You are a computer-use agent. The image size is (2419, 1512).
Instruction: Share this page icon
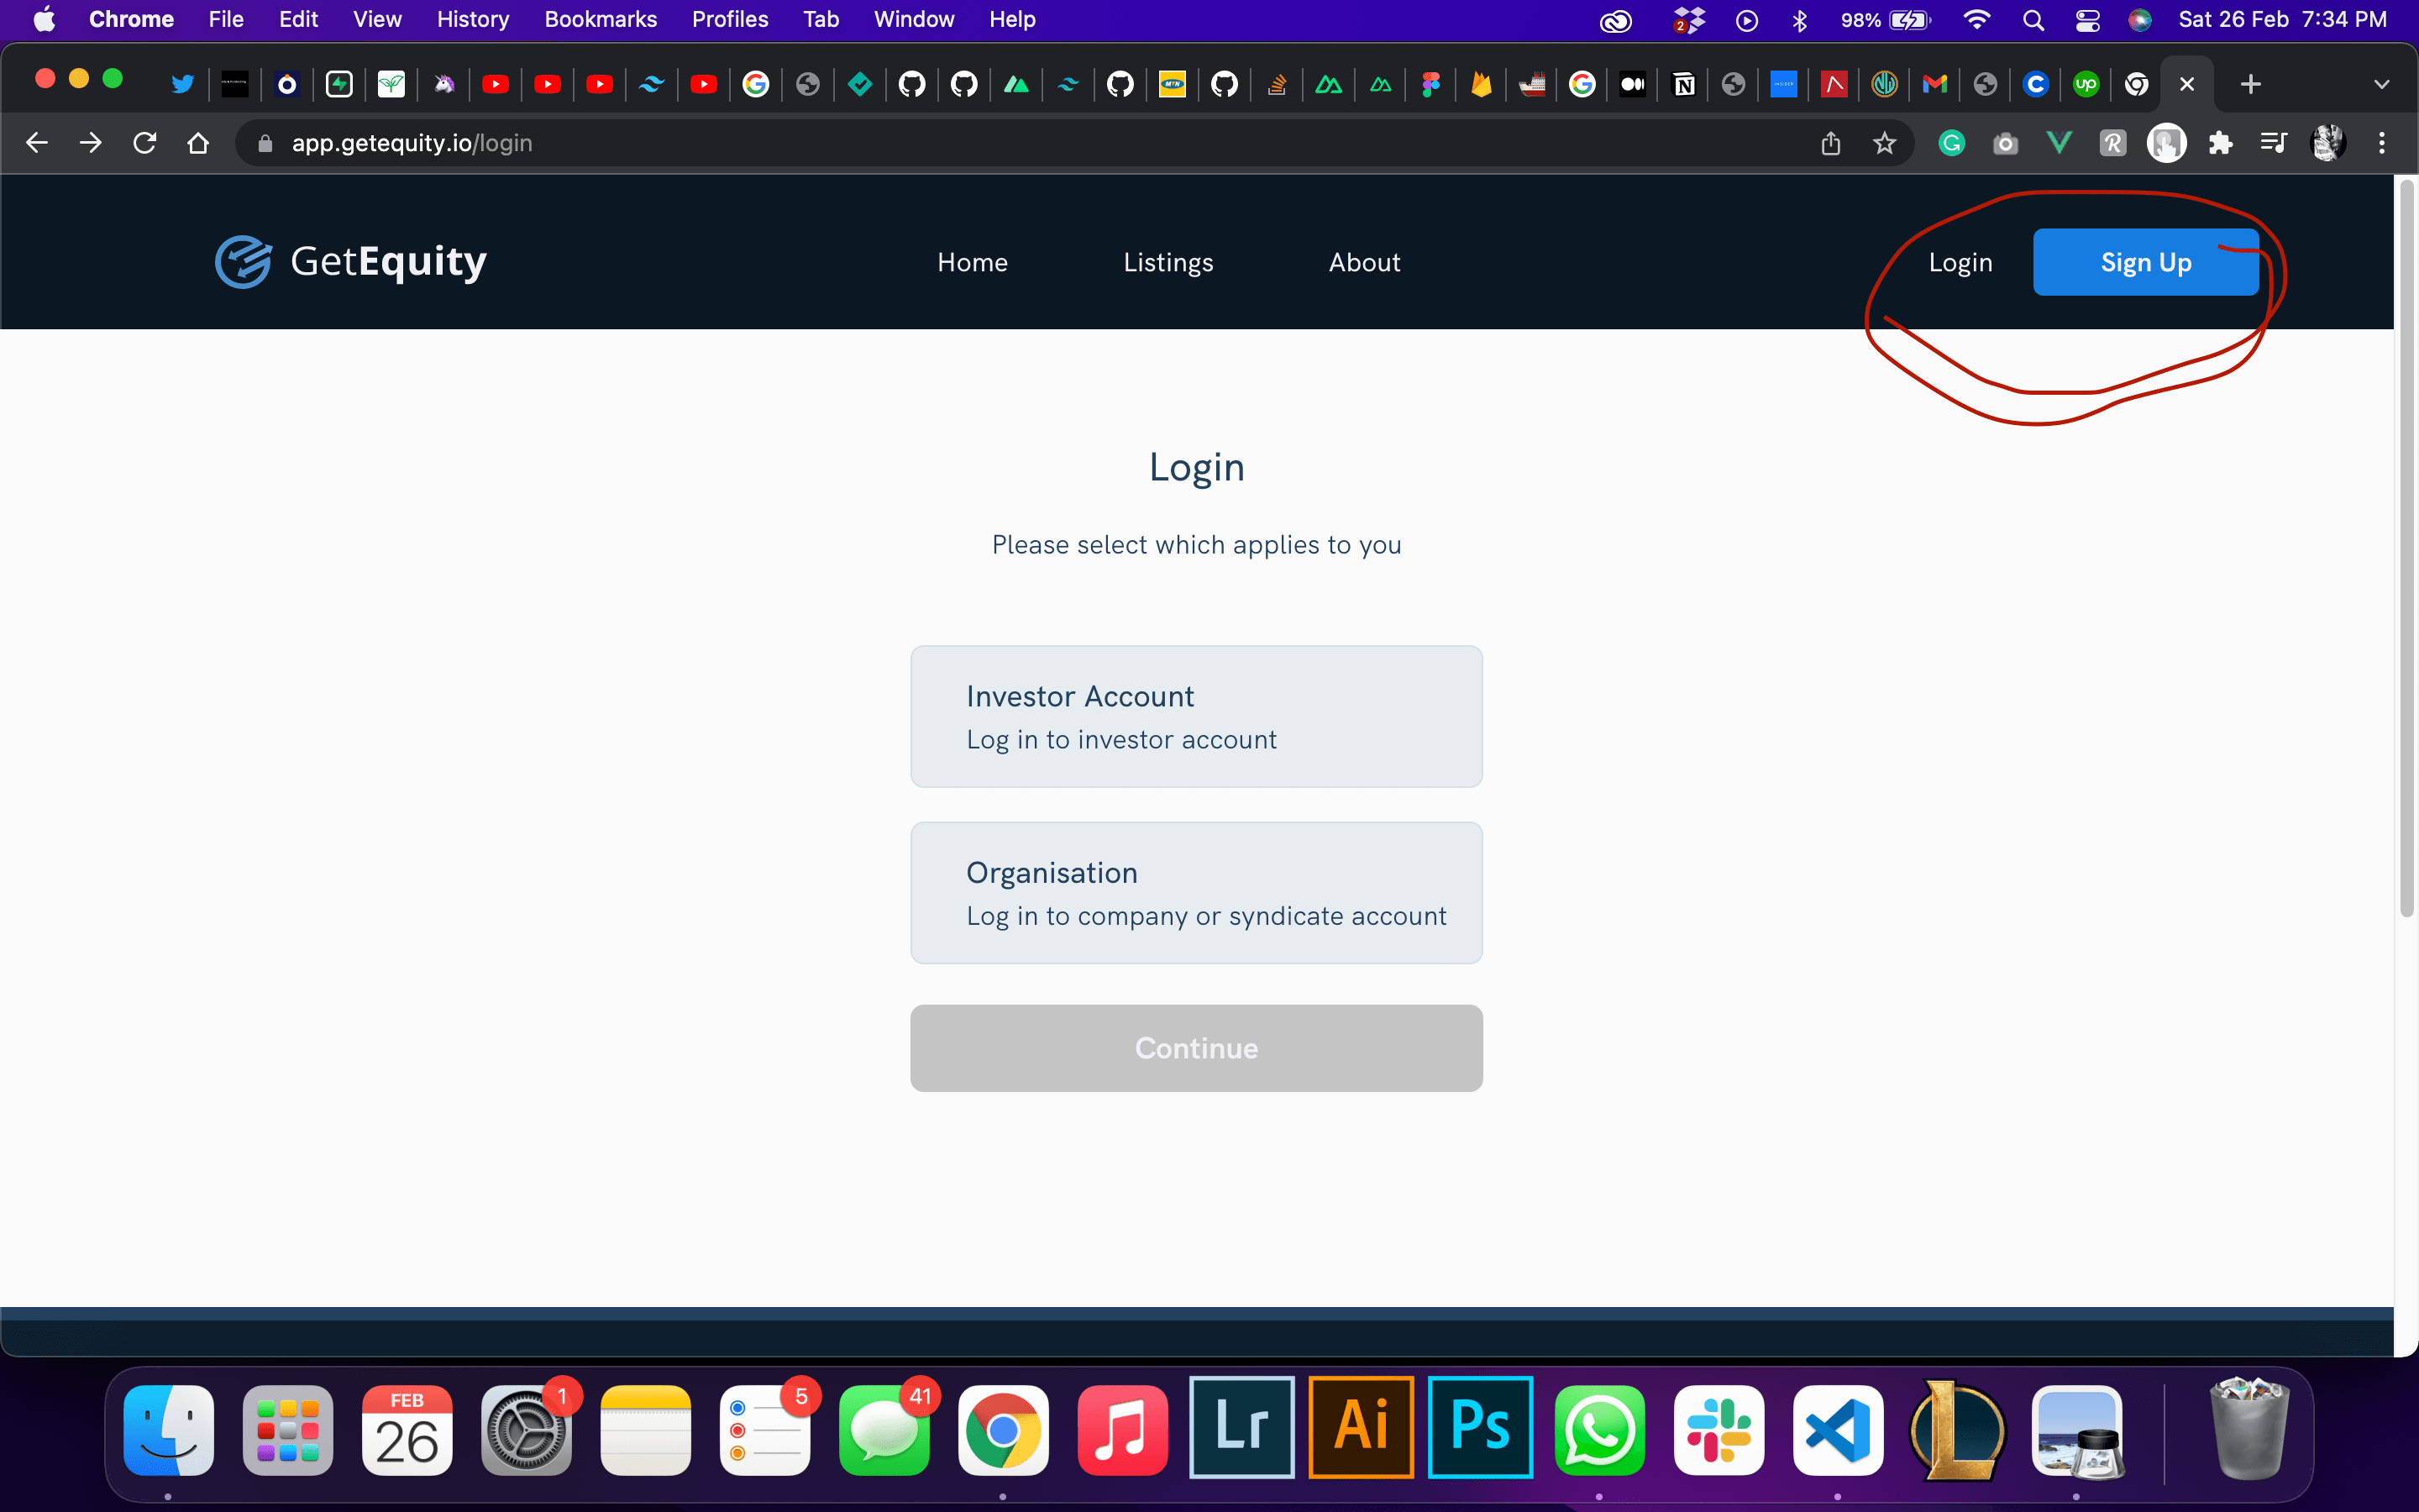tap(1830, 143)
